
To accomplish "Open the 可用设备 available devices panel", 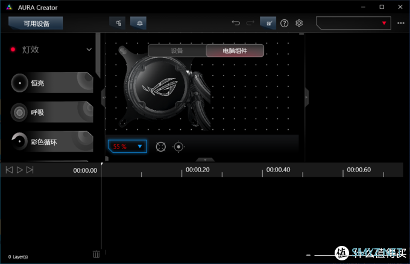I will 36,24.
